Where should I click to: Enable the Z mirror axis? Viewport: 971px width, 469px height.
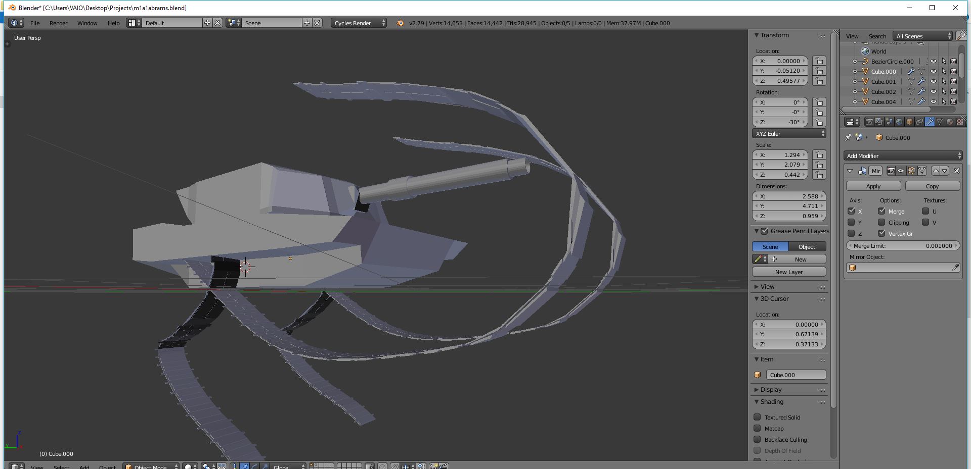click(x=851, y=233)
